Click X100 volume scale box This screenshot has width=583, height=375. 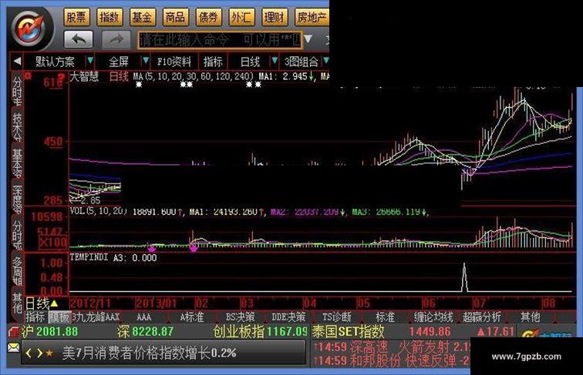tap(53, 243)
